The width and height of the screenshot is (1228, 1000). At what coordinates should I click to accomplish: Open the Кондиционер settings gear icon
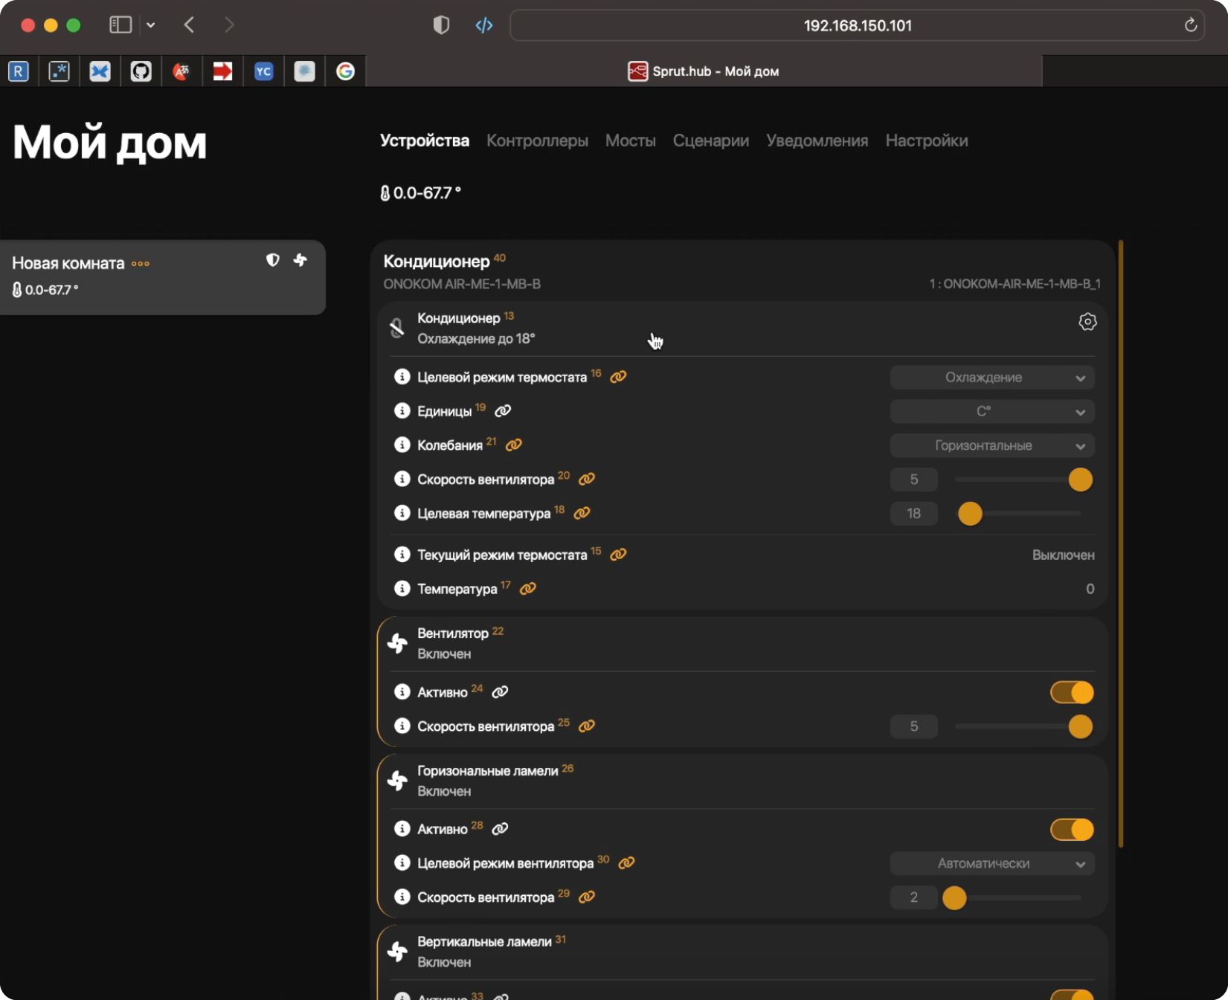[1087, 322]
